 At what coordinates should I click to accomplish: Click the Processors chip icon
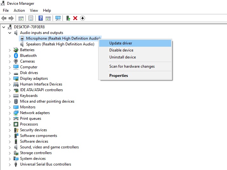(x=16, y=124)
